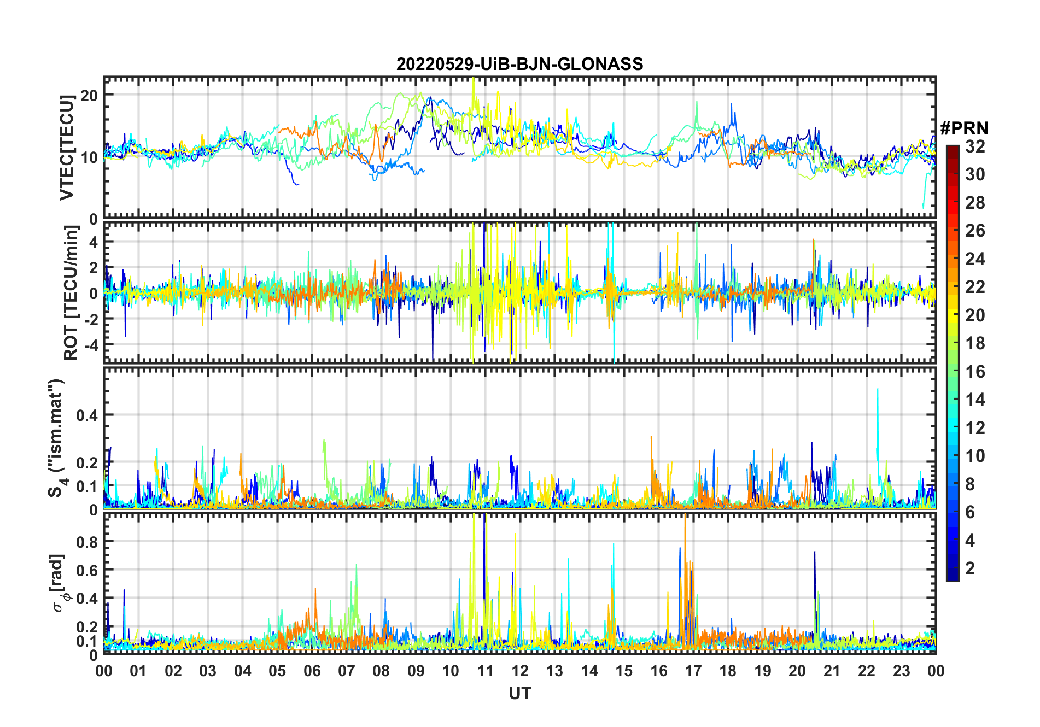This screenshot has height=727, width=1040.
Task: Select colorbar tick label 24
Action: pos(974,259)
